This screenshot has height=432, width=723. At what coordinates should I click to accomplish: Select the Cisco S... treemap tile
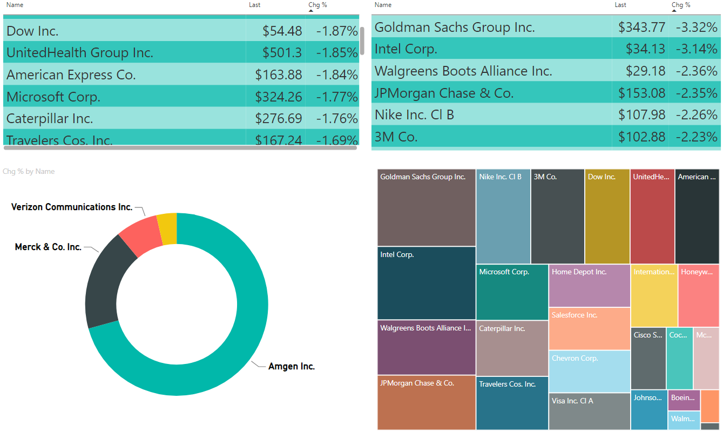[648, 359]
